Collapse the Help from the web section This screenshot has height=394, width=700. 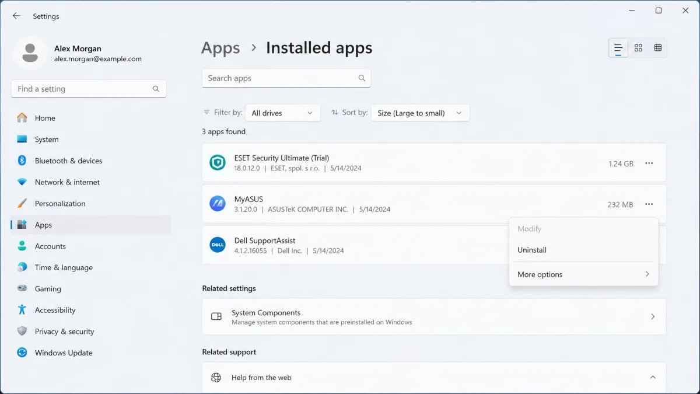[653, 378]
